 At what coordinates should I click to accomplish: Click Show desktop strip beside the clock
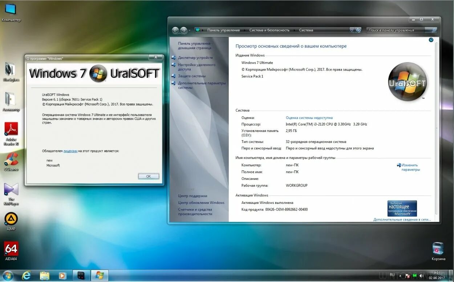pos(450,275)
